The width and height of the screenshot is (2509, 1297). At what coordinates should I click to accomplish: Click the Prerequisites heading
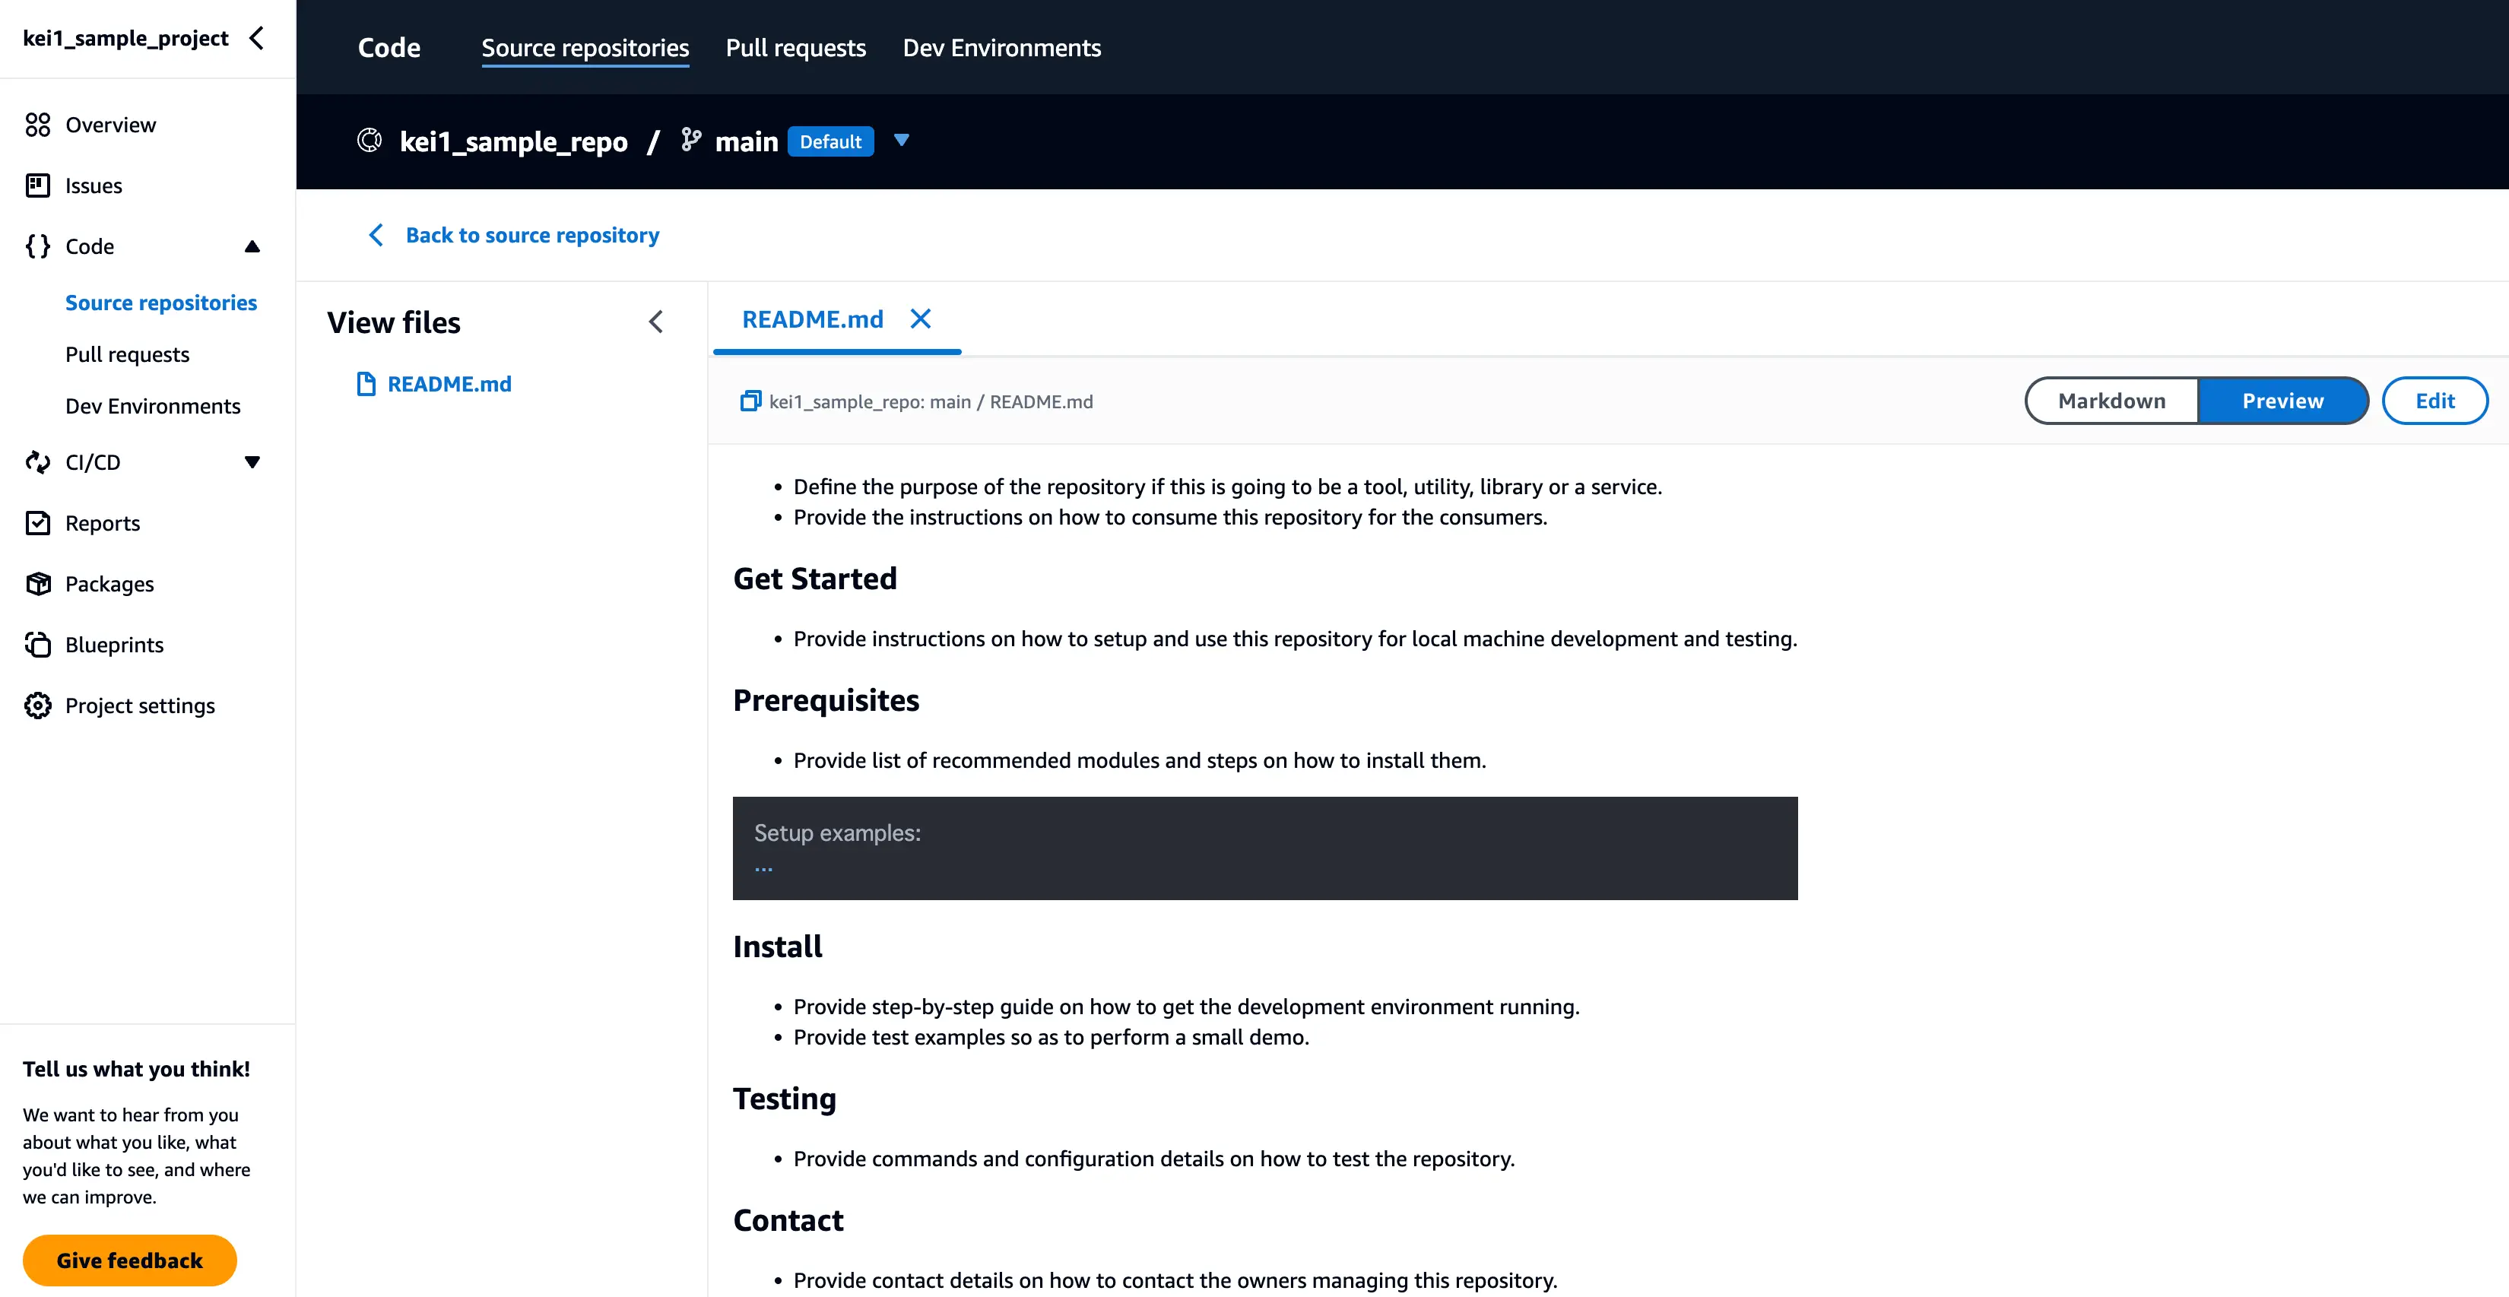(x=826, y=700)
